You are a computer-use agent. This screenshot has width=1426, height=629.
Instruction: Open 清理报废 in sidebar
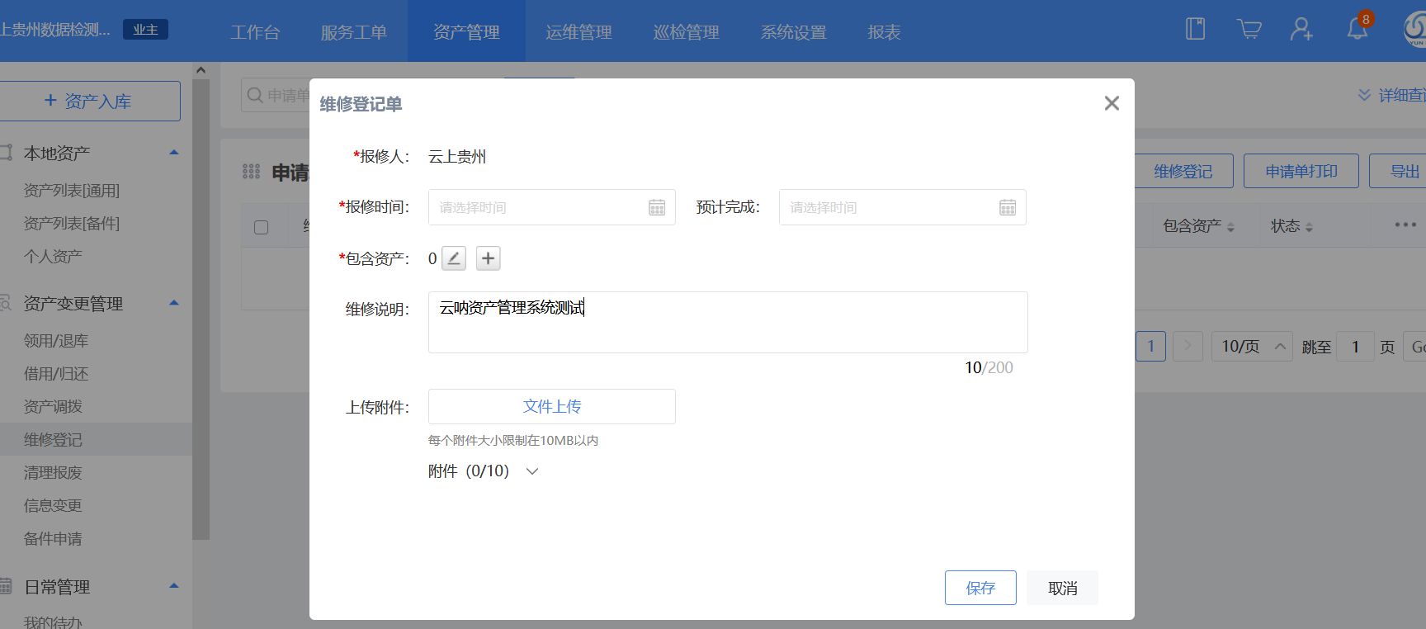point(53,473)
